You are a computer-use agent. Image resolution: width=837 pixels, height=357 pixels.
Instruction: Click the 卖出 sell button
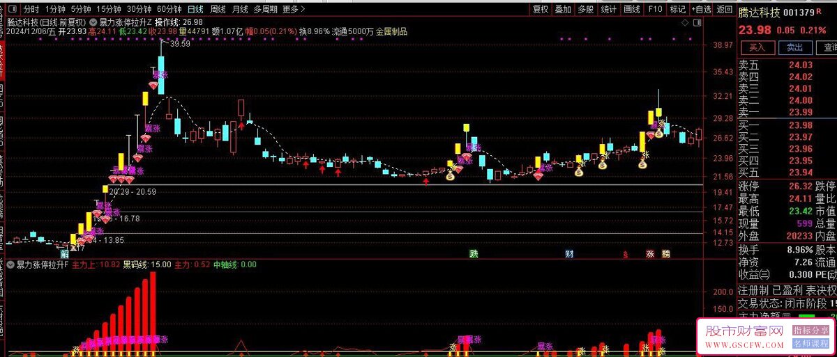(x=794, y=47)
